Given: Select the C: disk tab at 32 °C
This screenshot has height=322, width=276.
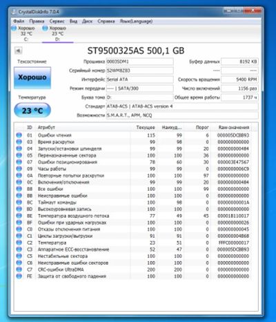Looking at the screenshot, I should 23,34.
